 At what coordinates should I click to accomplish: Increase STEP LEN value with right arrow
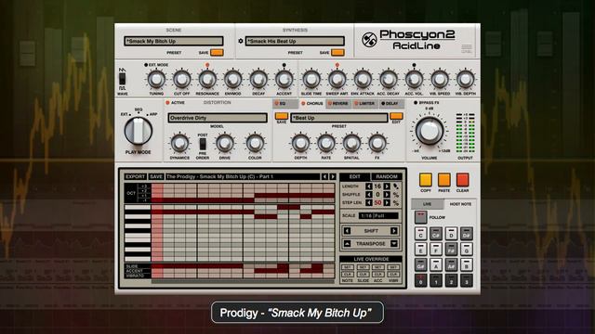coord(387,203)
